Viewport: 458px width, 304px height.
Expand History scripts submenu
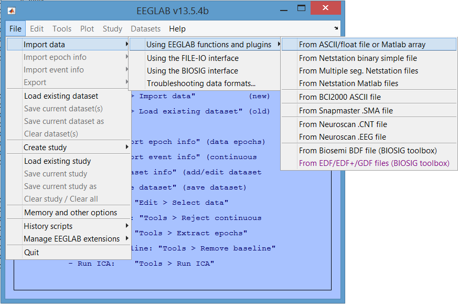click(x=68, y=226)
